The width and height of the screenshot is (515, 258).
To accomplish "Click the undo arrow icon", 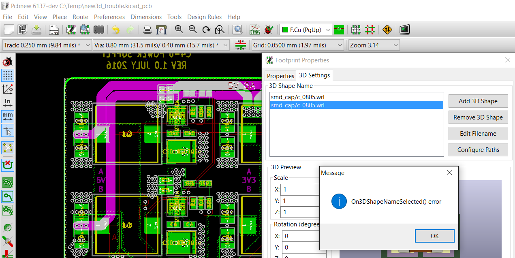I will coord(116,30).
